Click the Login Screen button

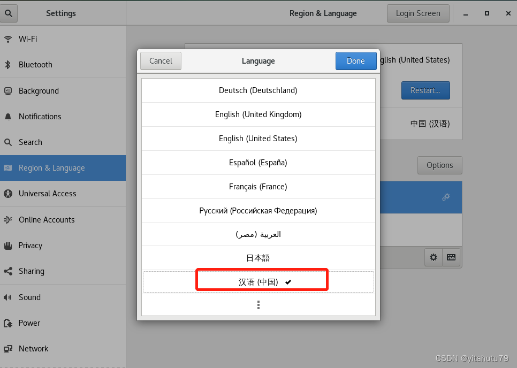tap(418, 13)
